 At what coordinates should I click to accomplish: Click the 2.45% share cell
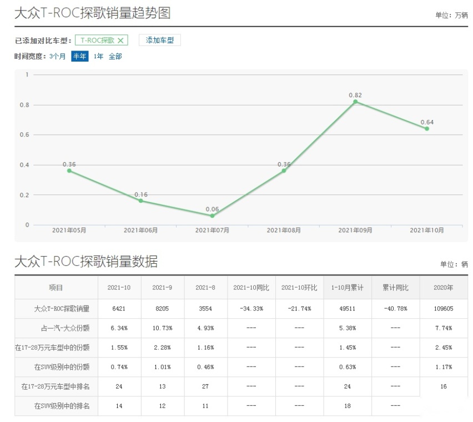(444, 348)
